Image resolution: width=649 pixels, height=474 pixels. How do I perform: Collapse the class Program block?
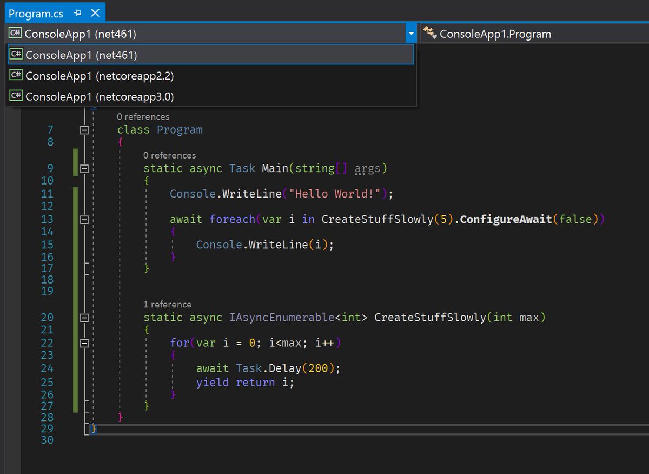84,130
